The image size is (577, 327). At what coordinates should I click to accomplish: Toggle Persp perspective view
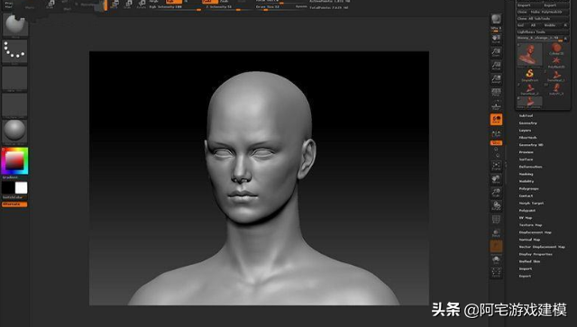coord(496,92)
